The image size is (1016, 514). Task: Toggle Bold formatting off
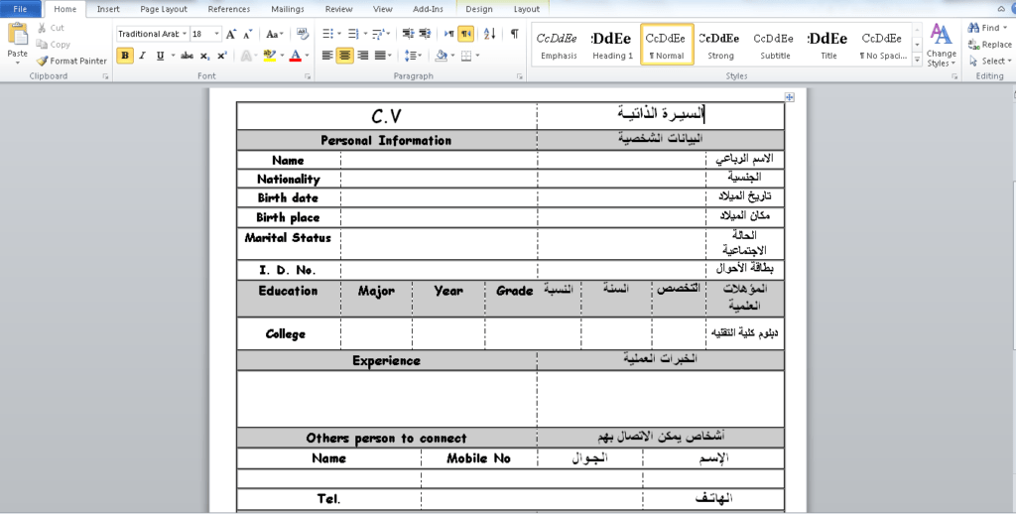click(125, 56)
